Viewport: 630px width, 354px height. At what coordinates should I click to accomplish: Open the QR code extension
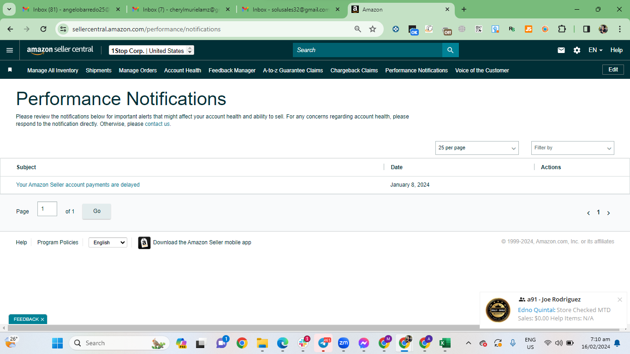point(479,29)
